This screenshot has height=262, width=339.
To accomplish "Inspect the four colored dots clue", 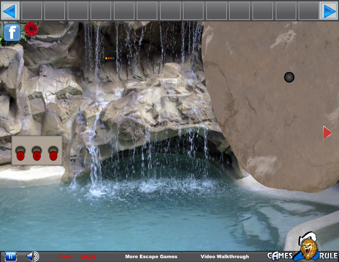I will pyautogui.click(x=110, y=58).
